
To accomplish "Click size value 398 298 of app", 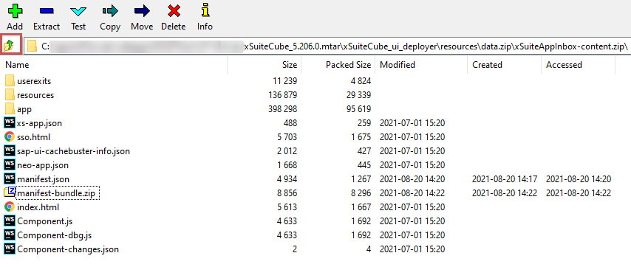I will click(x=282, y=109).
